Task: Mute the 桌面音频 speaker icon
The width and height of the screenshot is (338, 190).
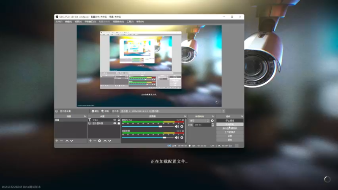Action: tap(177, 138)
